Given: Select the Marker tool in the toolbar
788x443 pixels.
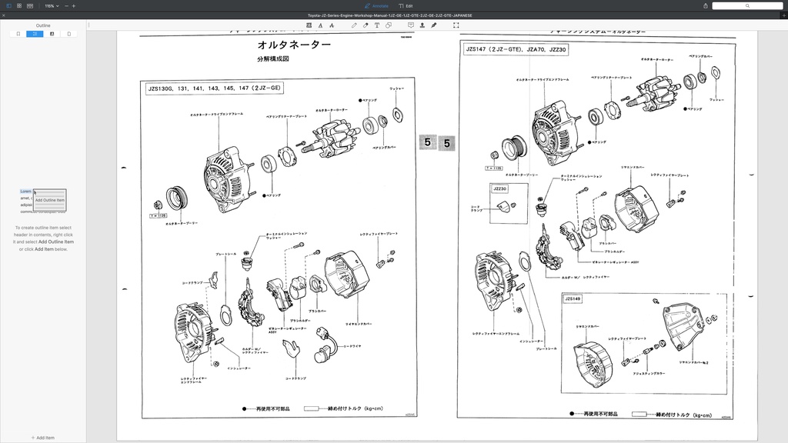Looking at the screenshot, I should [x=366, y=25].
